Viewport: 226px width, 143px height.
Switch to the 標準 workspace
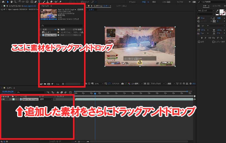tap(154, 2)
